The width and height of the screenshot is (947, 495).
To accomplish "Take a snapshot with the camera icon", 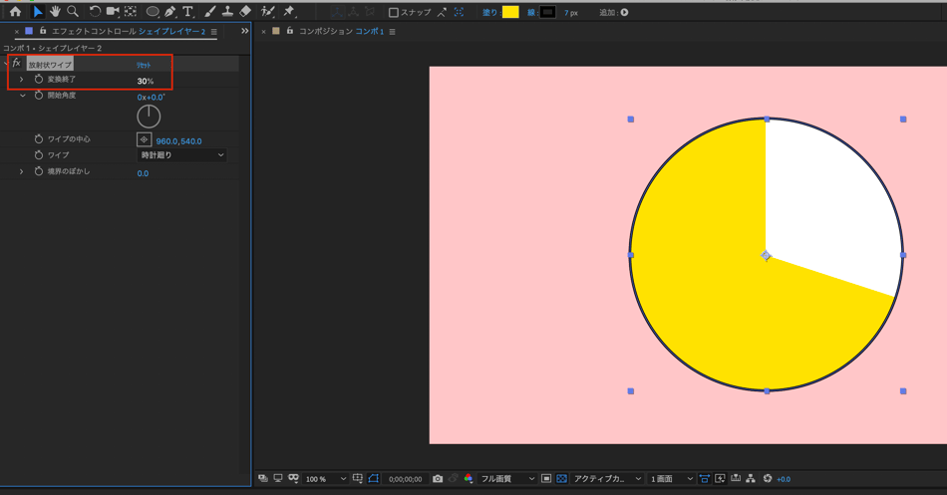I will (x=438, y=479).
